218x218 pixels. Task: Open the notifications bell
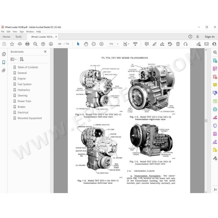(197, 36)
